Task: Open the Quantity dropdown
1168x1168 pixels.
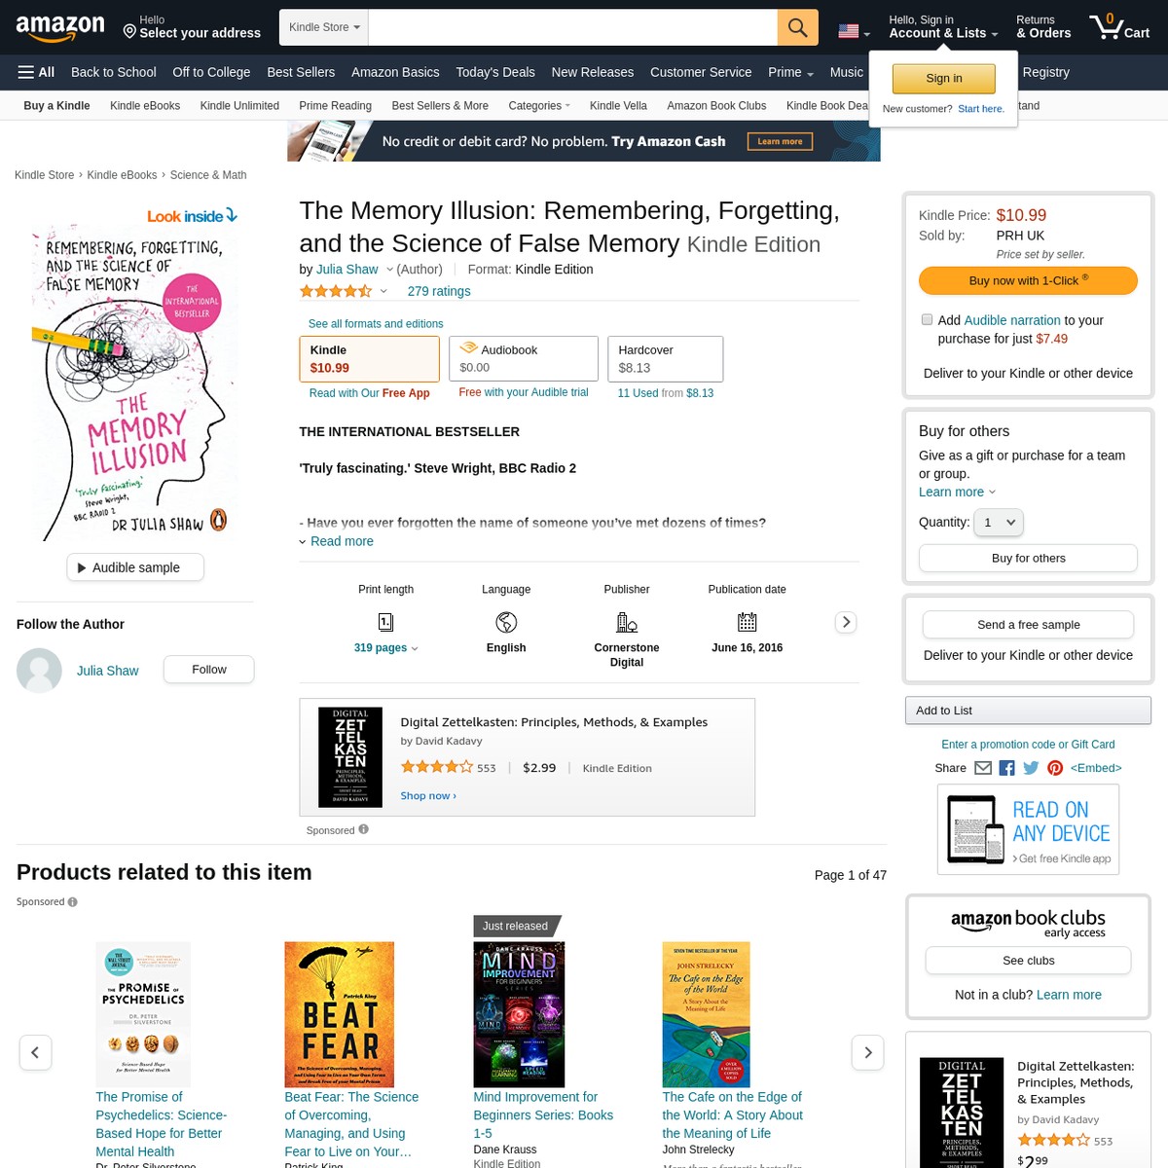Action: 999,523
